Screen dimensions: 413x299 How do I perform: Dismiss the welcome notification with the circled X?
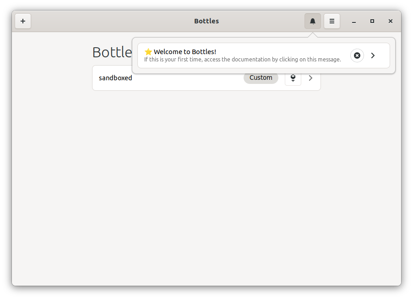(357, 55)
